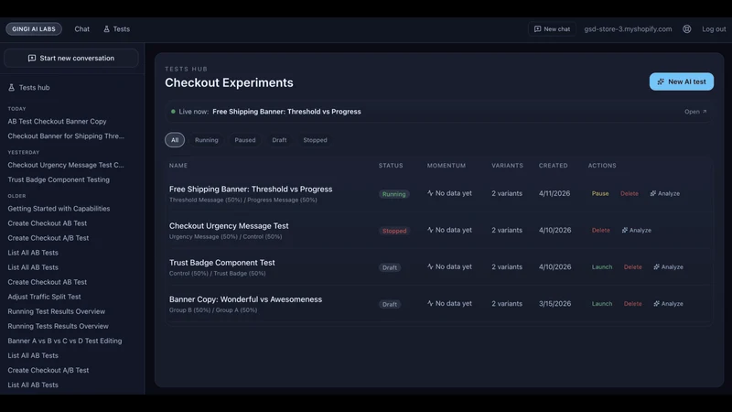Viewport: 732px width, 412px height.
Task: Click the sparkle icon for Checkout Urgency Analyze
Action: point(625,231)
